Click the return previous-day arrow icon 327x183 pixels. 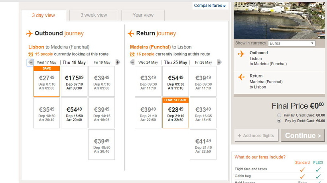tap(132, 62)
